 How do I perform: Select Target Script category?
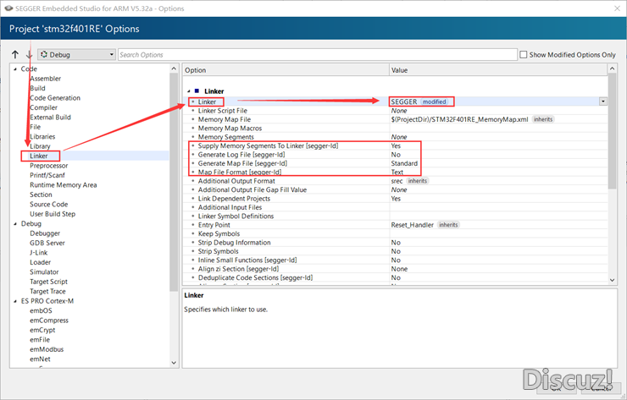[48, 282]
